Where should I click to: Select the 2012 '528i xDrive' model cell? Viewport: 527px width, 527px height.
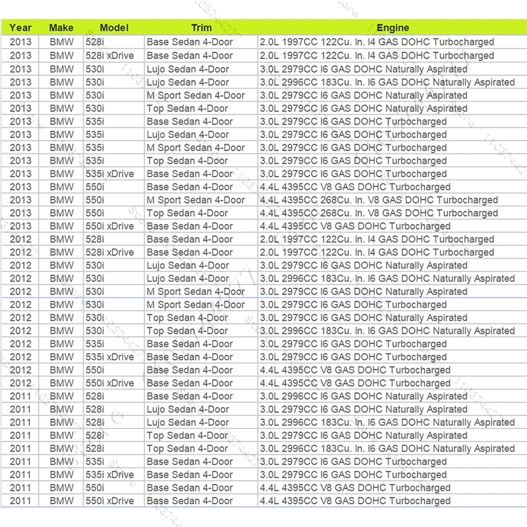point(114,252)
